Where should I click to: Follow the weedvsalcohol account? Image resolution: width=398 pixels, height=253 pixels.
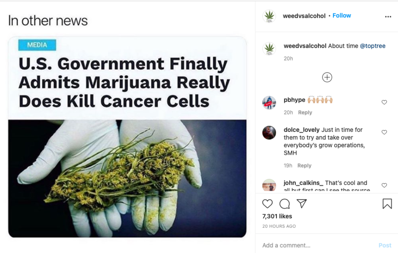pyautogui.click(x=342, y=15)
